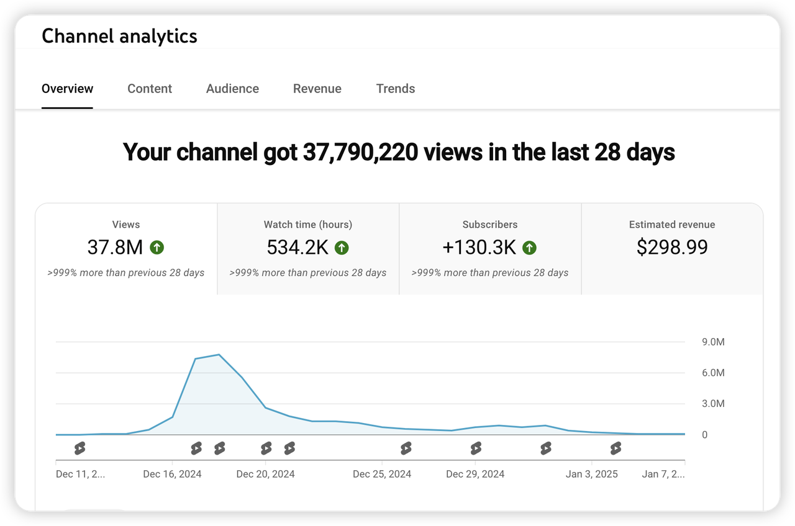This screenshot has height=526, width=795.
Task: Click the 37.8M views value
Action: click(x=115, y=247)
